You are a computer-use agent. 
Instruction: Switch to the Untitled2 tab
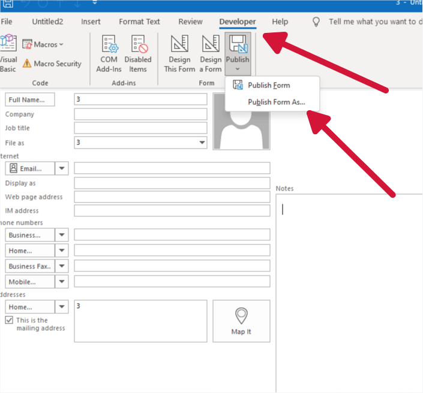pos(47,22)
